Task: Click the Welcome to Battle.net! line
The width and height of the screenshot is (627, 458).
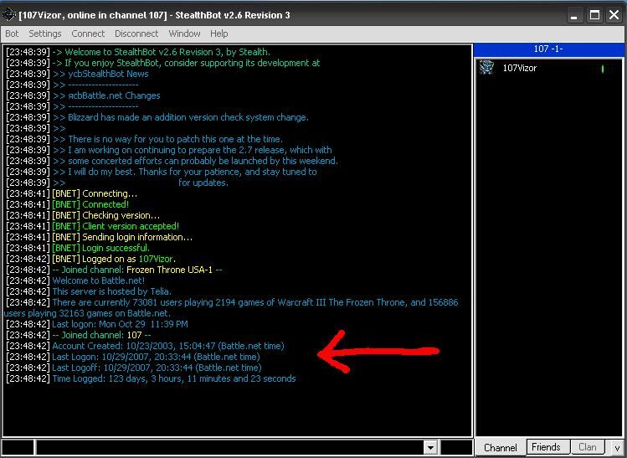Action: click(75, 280)
